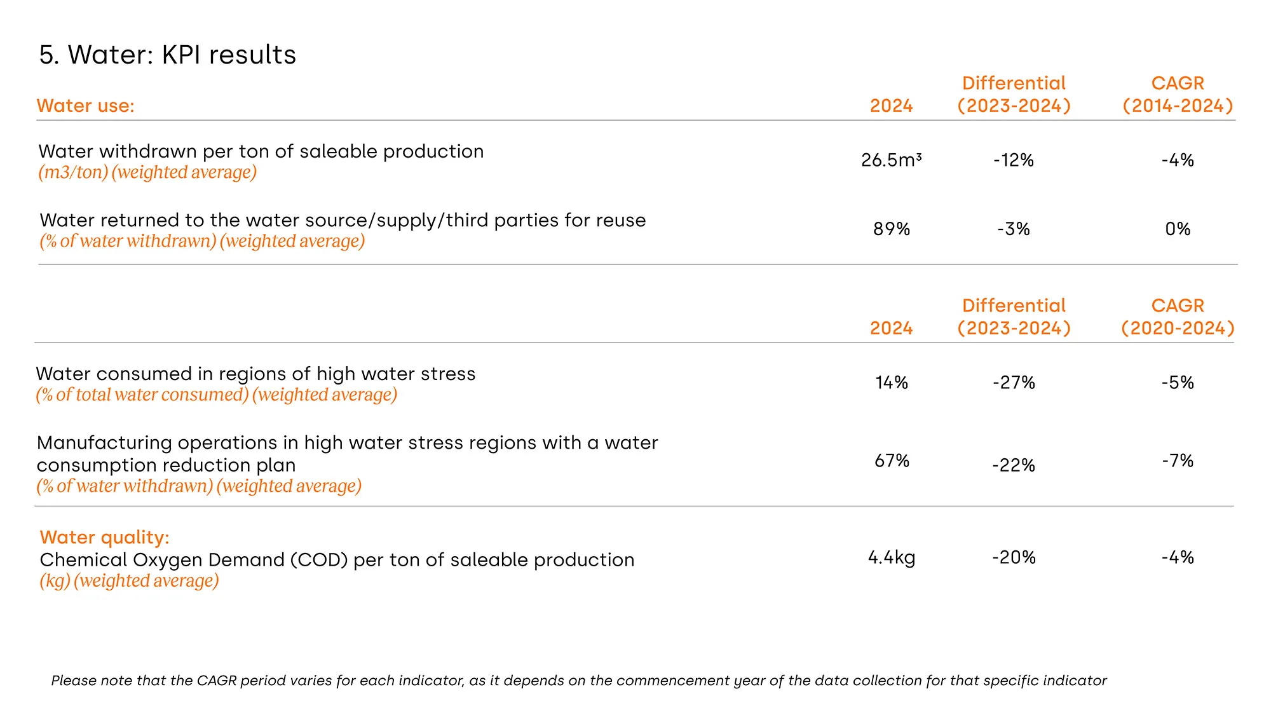The image size is (1271, 715).
Task: Select the CAGR (2014-2024) column header
Action: click(x=1178, y=95)
